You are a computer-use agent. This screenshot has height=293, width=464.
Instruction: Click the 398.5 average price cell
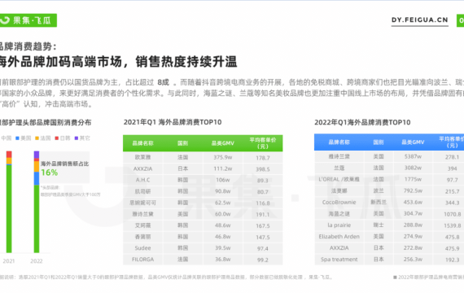(263, 169)
